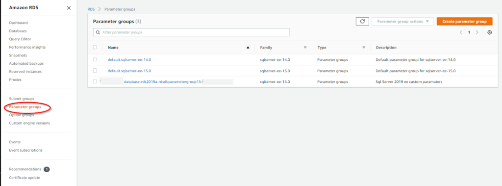The image size is (502, 186).
Task: Open Reserved instances in sidebar
Action: [x=25, y=72]
